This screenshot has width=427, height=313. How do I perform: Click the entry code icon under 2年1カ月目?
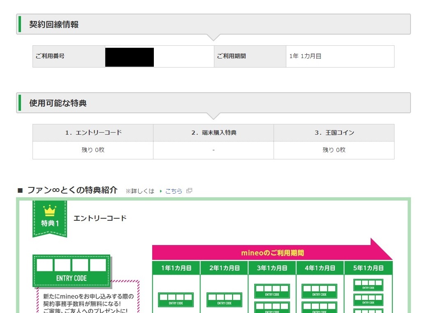pyautogui.click(x=224, y=299)
